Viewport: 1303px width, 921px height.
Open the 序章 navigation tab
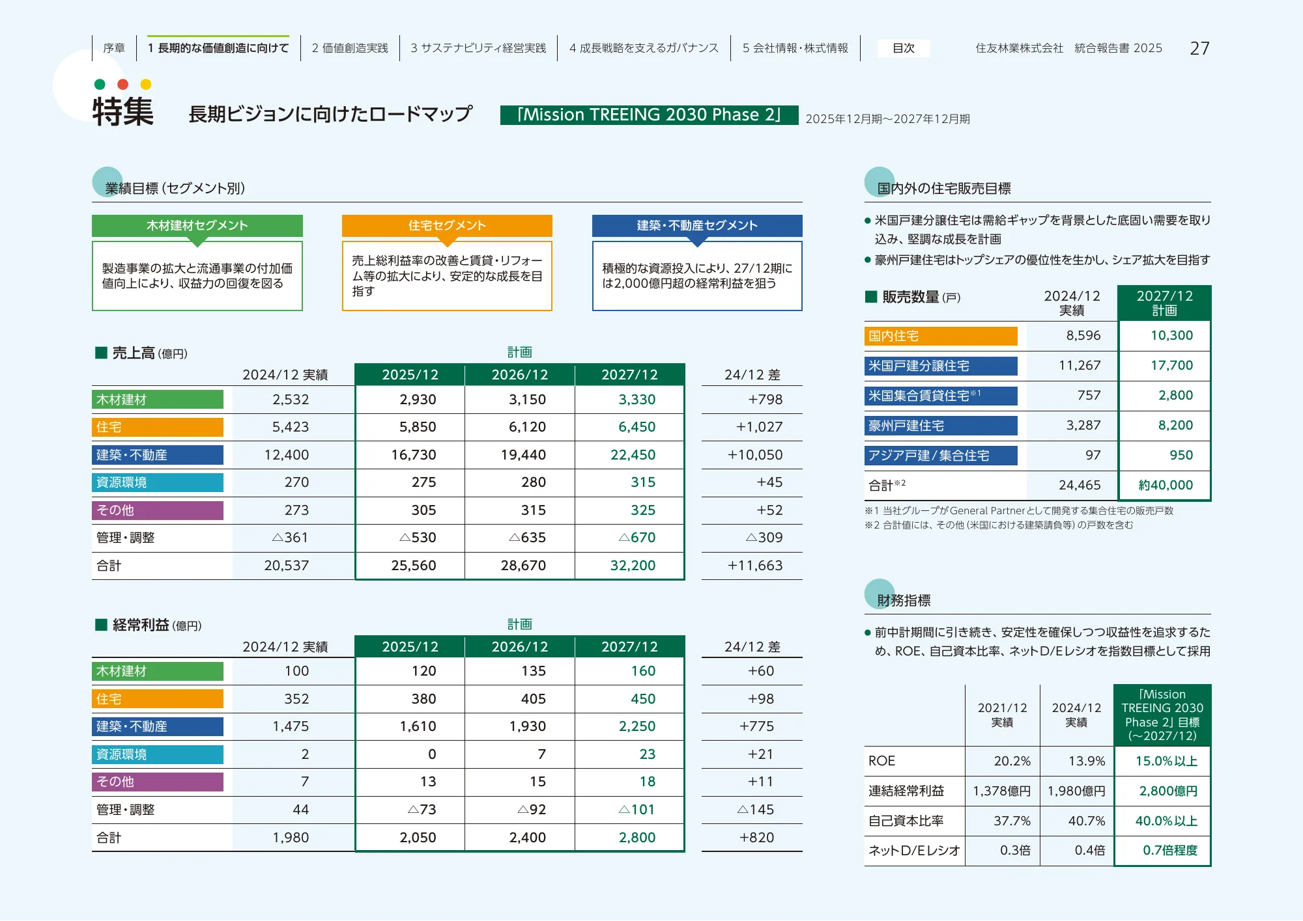pos(114,48)
